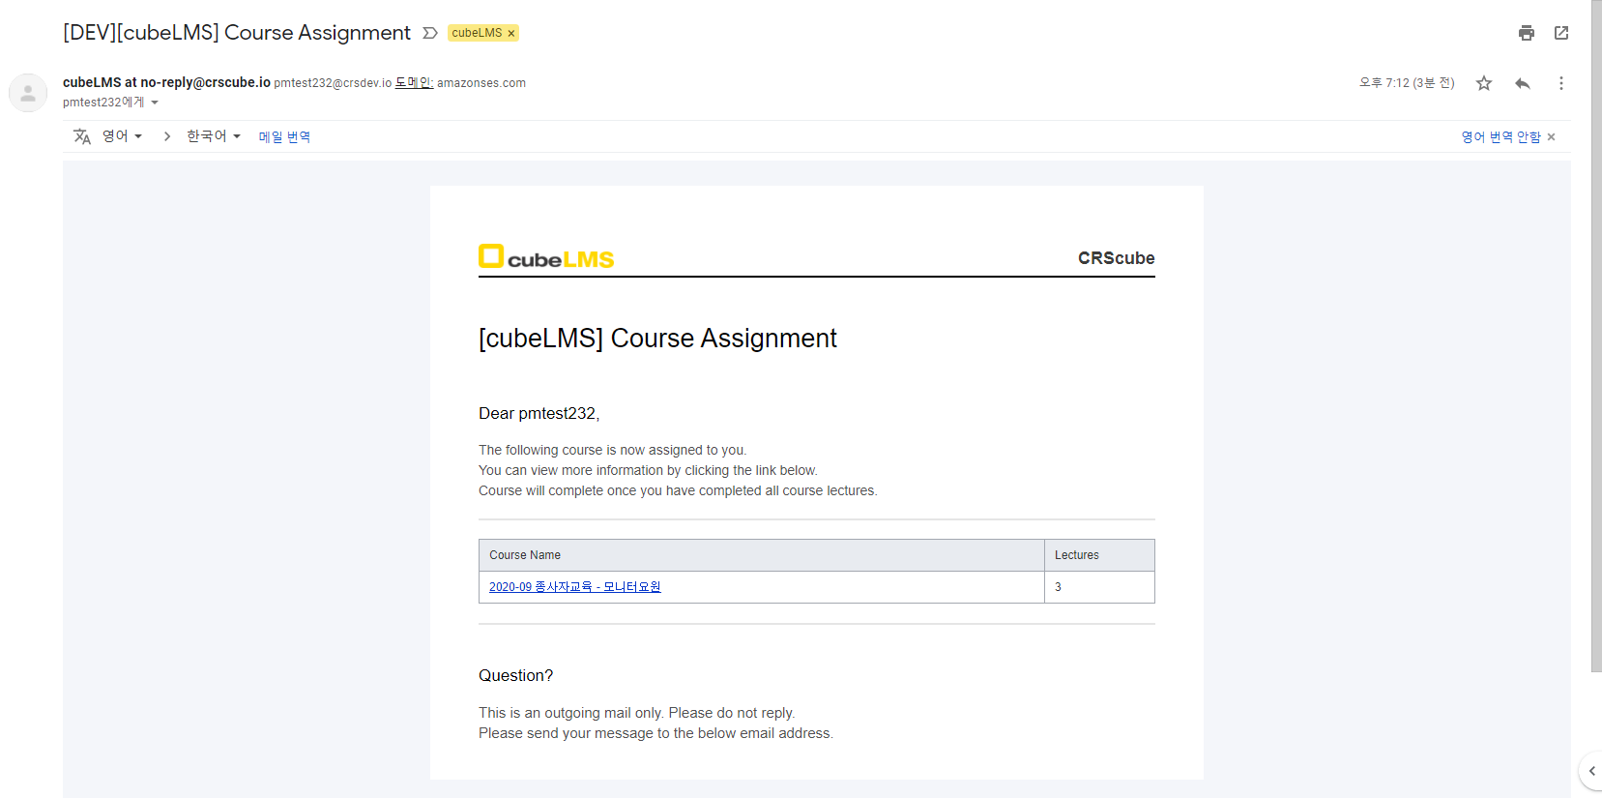Click the cubeLMS logo in email
This screenshot has width=1602, height=798.
(x=546, y=257)
